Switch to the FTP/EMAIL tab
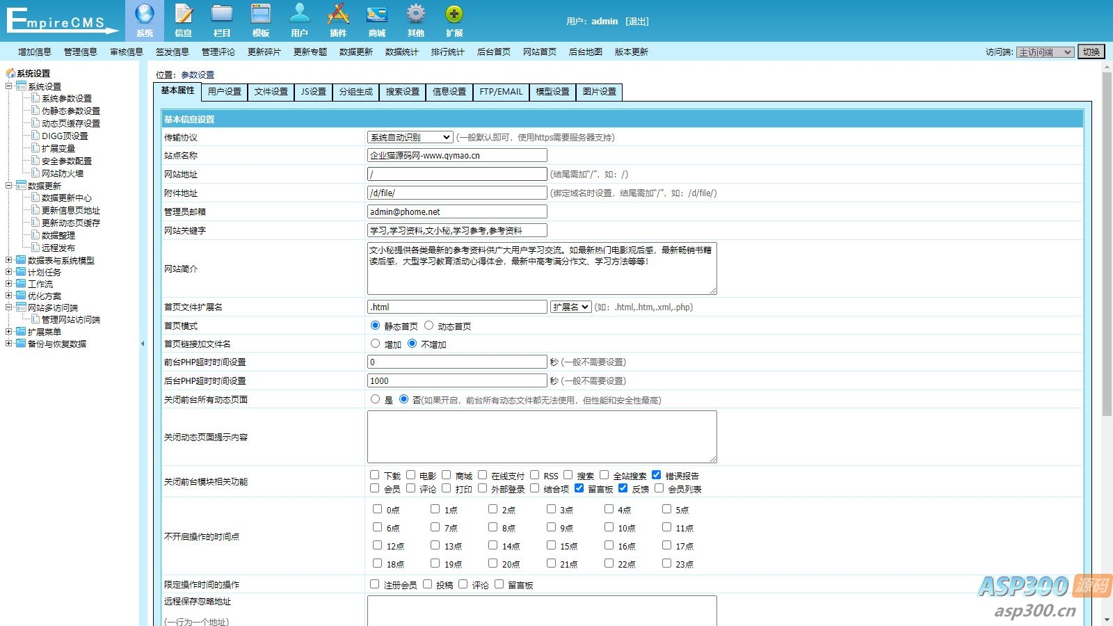 point(501,92)
